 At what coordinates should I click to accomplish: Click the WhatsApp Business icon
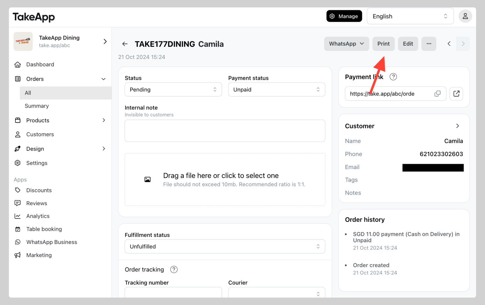pyautogui.click(x=18, y=242)
